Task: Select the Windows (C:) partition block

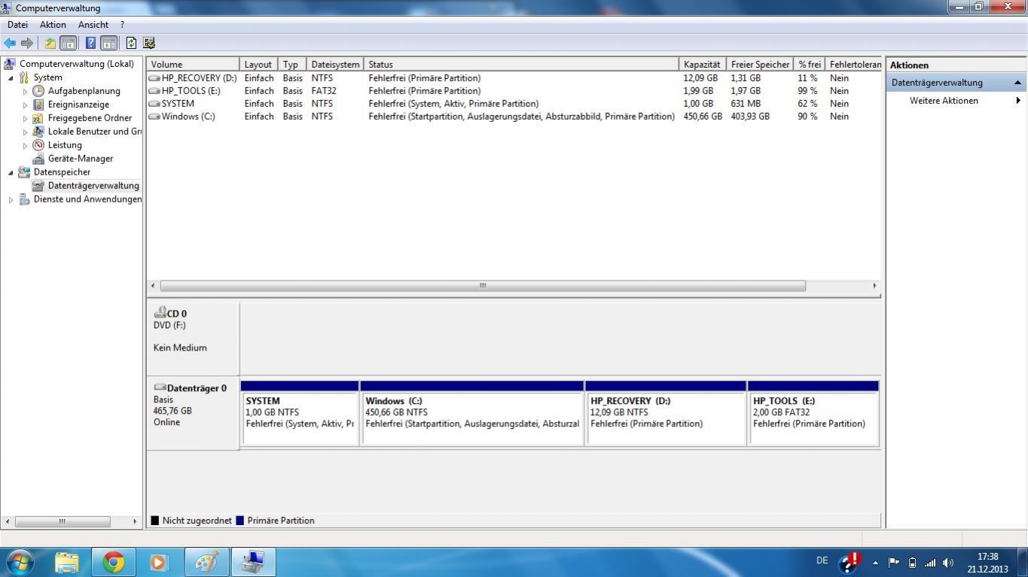Action: (x=472, y=413)
